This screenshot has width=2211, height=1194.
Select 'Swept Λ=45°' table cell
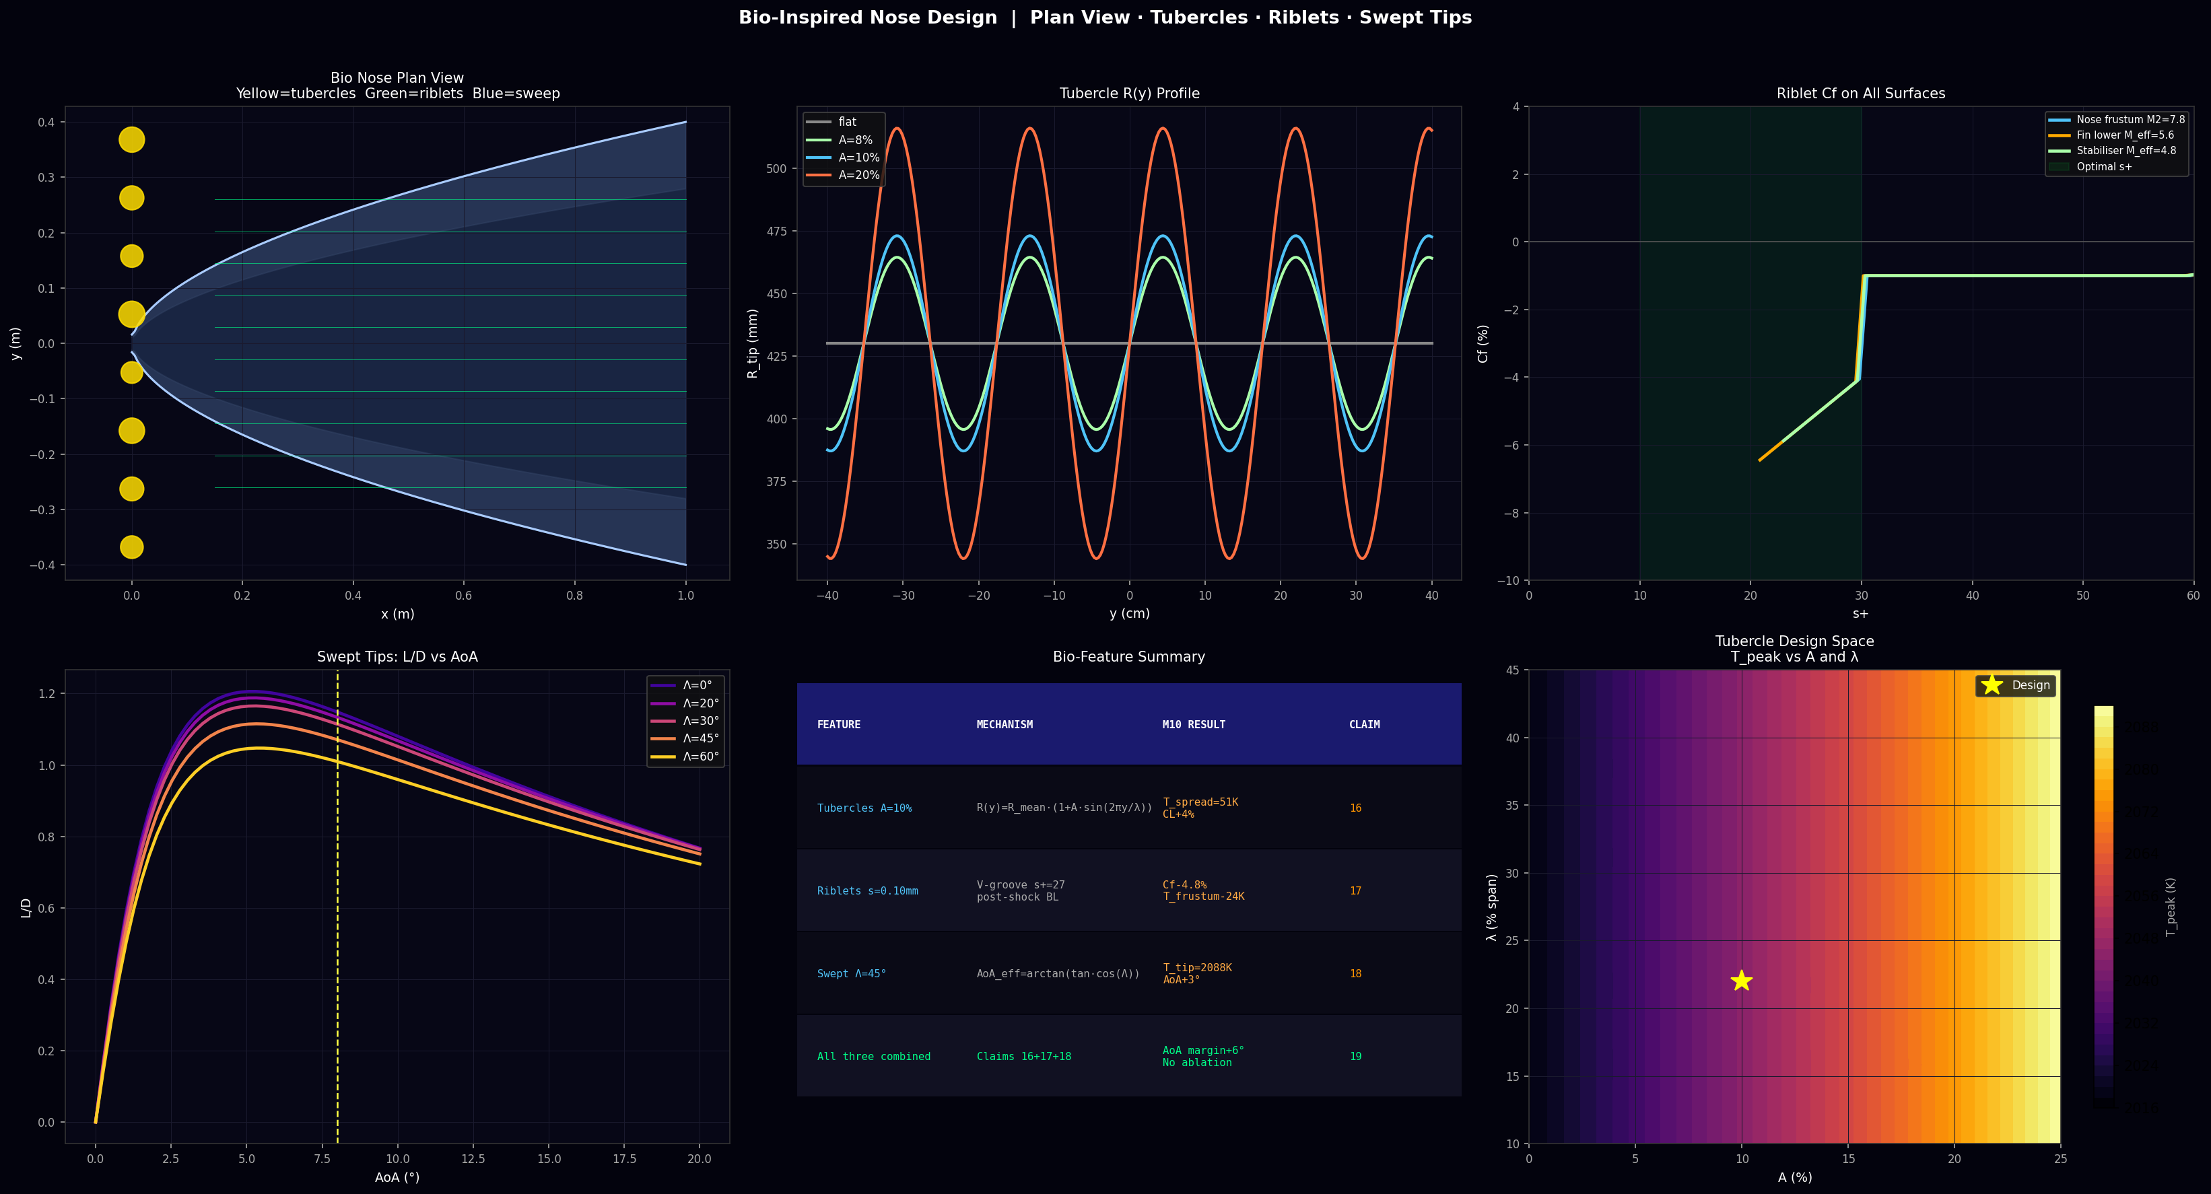[852, 973]
